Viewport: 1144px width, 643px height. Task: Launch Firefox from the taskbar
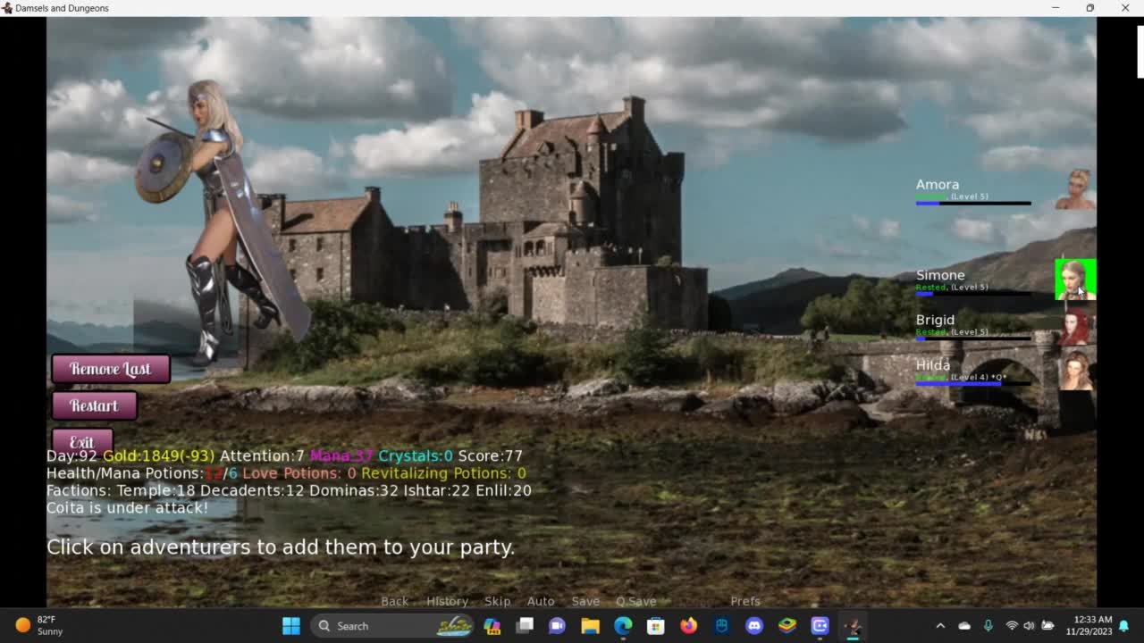(x=688, y=626)
